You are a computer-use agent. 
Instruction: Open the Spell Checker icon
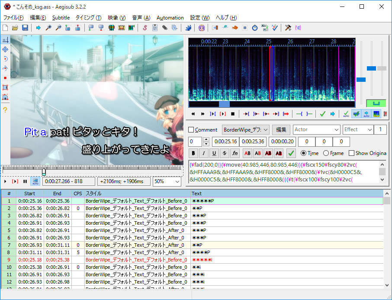coord(275,28)
